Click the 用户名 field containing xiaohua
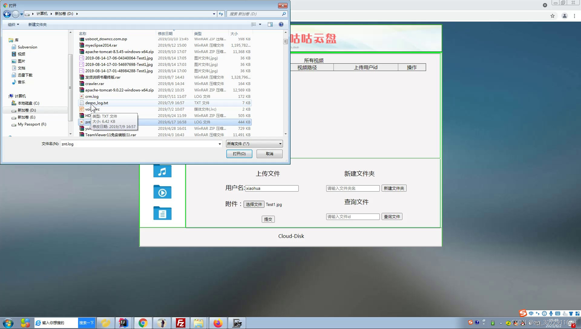The height and width of the screenshot is (329, 581). (x=272, y=188)
